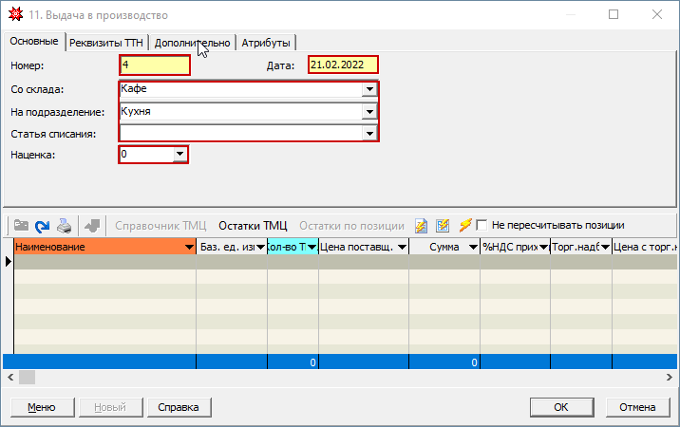Enable 'Не пересчитывать позиции' checkbox
The width and height of the screenshot is (680, 427).
click(x=482, y=226)
